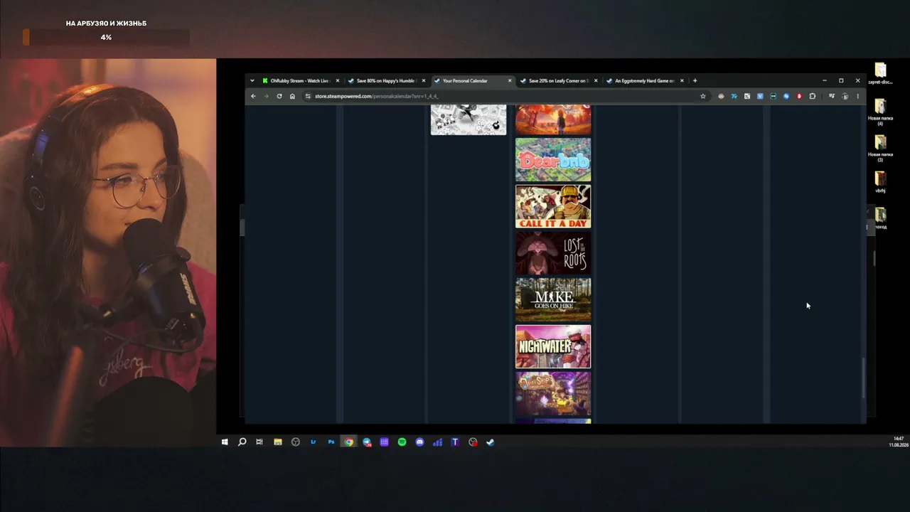Screen dimensions: 910x512
Task: Click the browser Back arrow
Action: 253,96
